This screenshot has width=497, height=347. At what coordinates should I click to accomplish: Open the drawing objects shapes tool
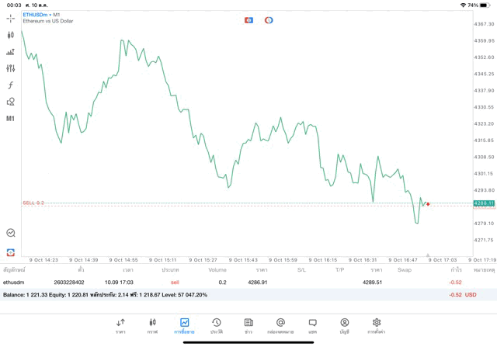(11, 102)
